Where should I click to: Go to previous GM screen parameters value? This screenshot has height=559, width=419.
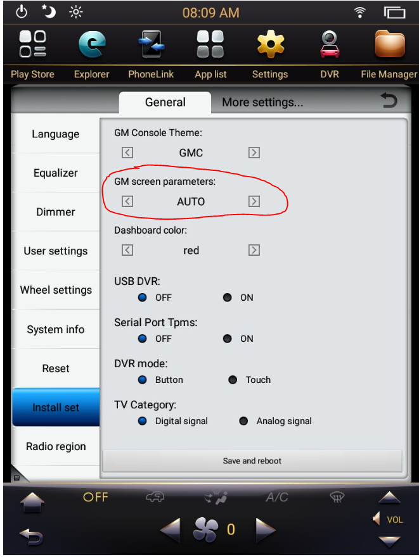(x=127, y=201)
